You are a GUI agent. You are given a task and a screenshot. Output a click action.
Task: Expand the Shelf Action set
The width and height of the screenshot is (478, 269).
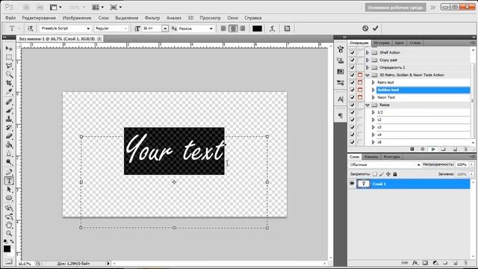click(367, 52)
